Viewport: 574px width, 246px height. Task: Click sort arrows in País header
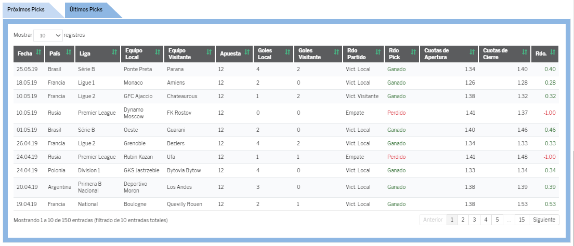click(x=69, y=52)
